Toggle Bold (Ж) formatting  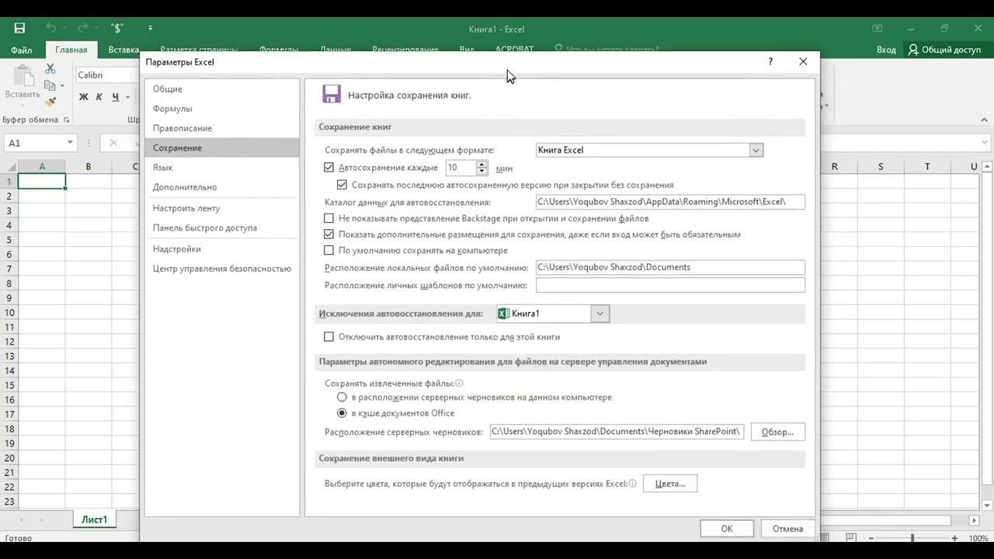pyautogui.click(x=84, y=97)
